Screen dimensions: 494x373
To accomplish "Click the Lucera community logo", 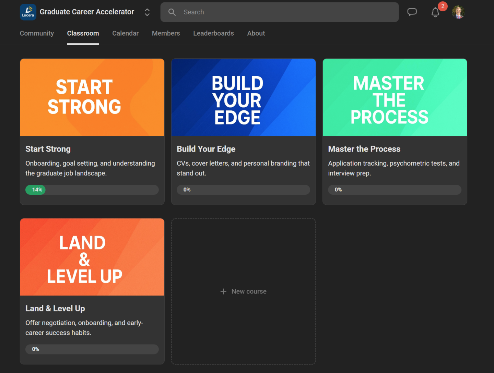I will (28, 12).
